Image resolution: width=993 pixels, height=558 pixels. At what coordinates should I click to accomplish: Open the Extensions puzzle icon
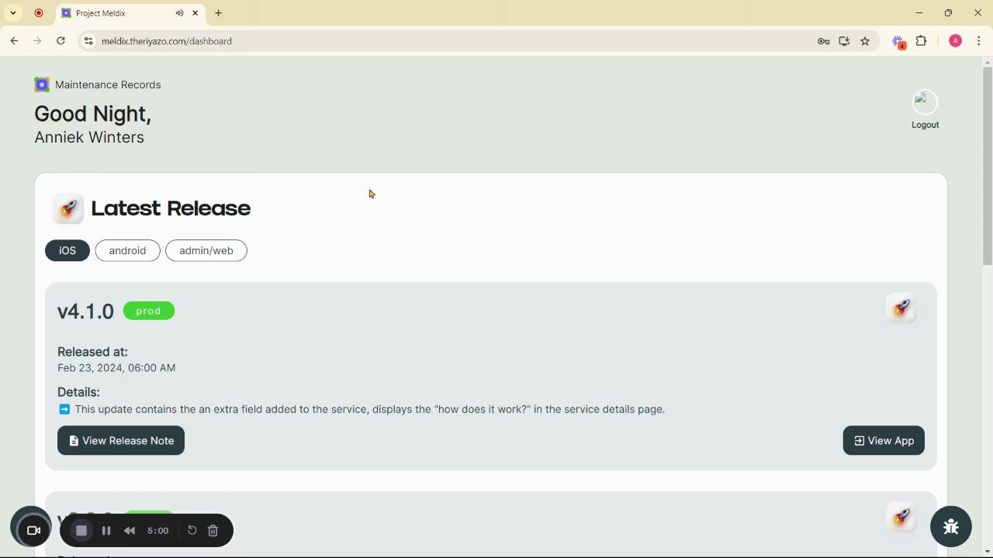click(x=922, y=41)
